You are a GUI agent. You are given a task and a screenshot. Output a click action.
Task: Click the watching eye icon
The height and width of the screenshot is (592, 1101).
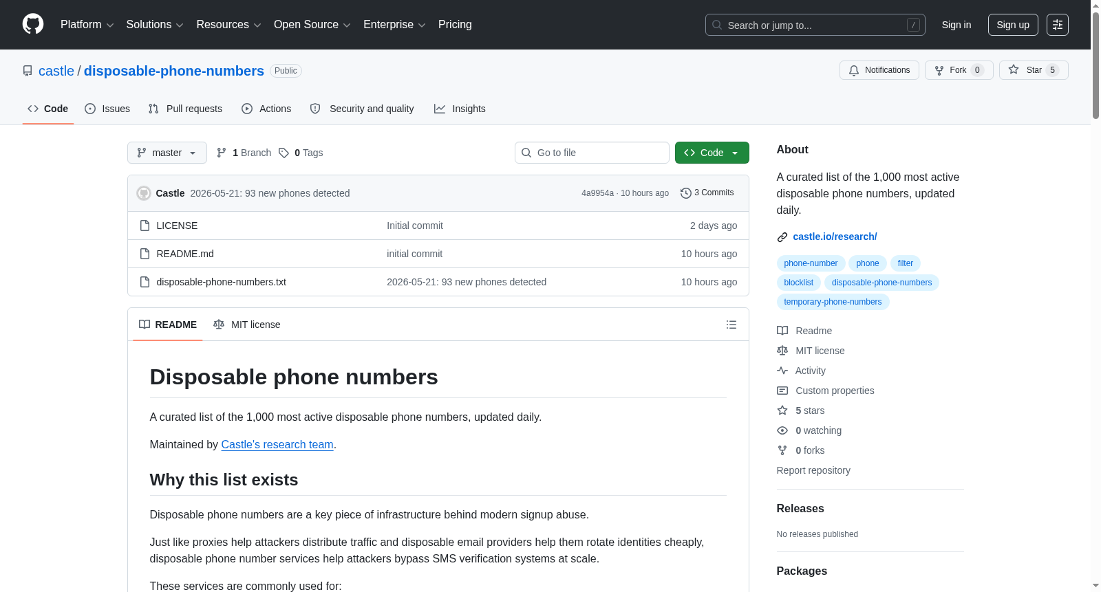click(x=782, y=430)
